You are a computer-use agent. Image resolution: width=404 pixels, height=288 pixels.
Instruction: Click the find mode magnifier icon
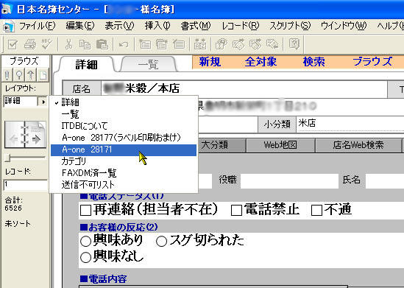click(x=19, y=75)
